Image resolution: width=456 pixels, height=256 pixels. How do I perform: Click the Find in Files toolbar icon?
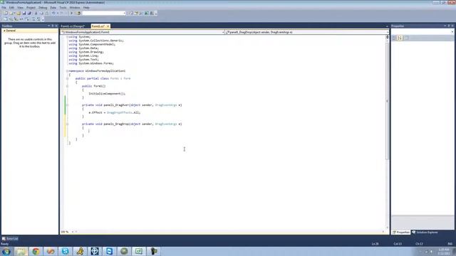click(78, 13)
